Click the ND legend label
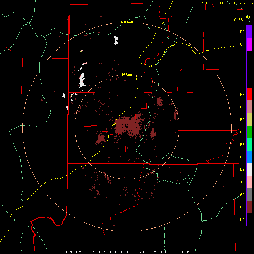This screenshot has height=254, width=254. click(x=242, y=220)
